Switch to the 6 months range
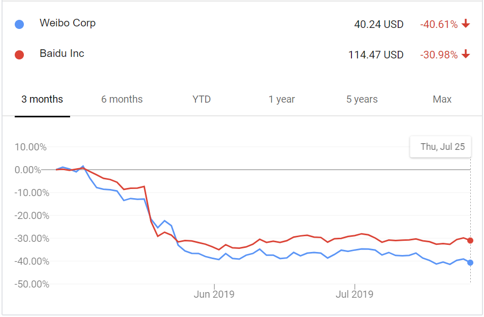 click(122, 100)
